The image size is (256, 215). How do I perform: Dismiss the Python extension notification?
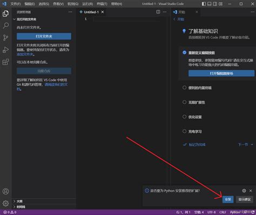(x=251, y=191)
